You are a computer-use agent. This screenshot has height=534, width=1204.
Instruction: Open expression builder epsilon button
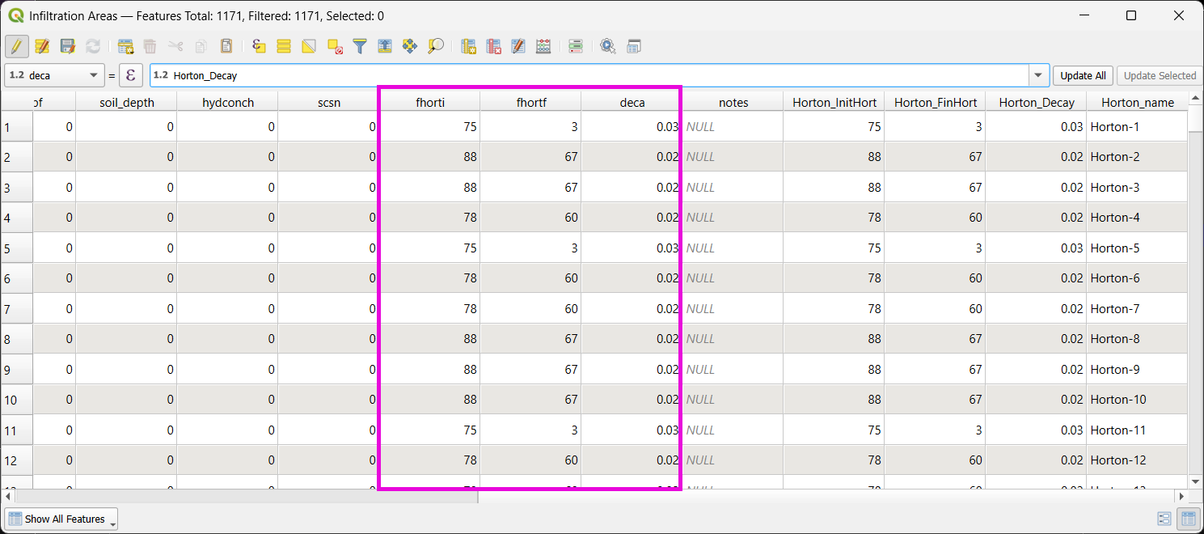[131, 75]
